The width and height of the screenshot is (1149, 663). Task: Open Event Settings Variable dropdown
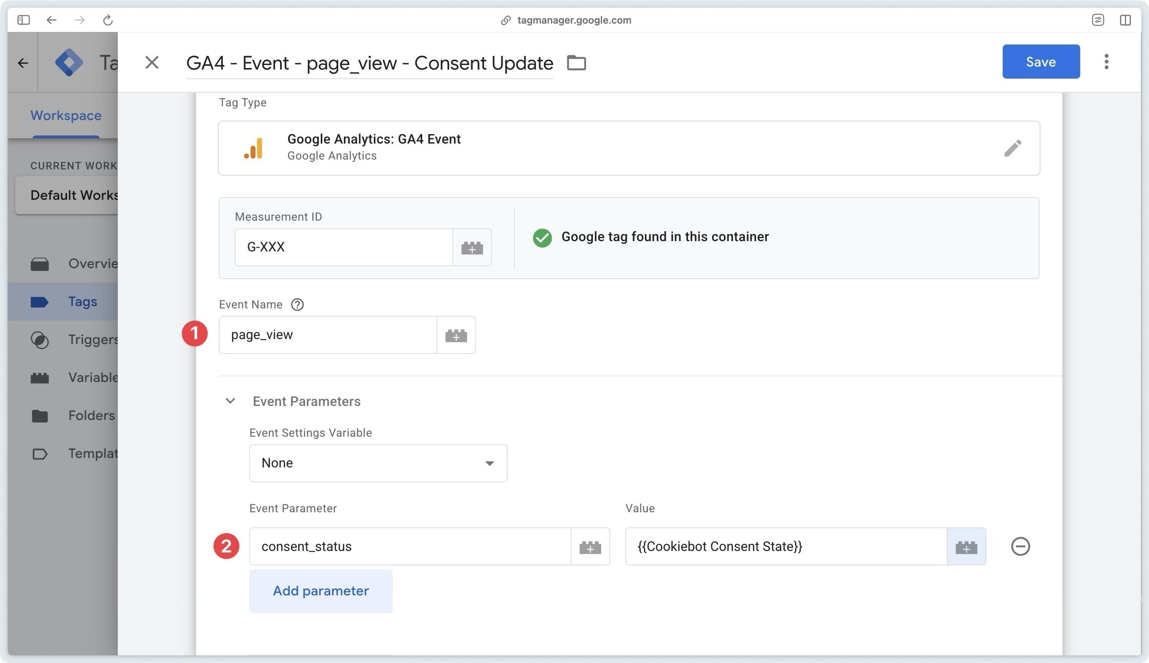[378, 463]
